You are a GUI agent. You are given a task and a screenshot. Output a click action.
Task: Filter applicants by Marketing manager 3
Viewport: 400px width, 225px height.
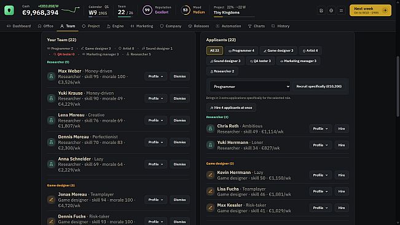click(x=298, y=61)
